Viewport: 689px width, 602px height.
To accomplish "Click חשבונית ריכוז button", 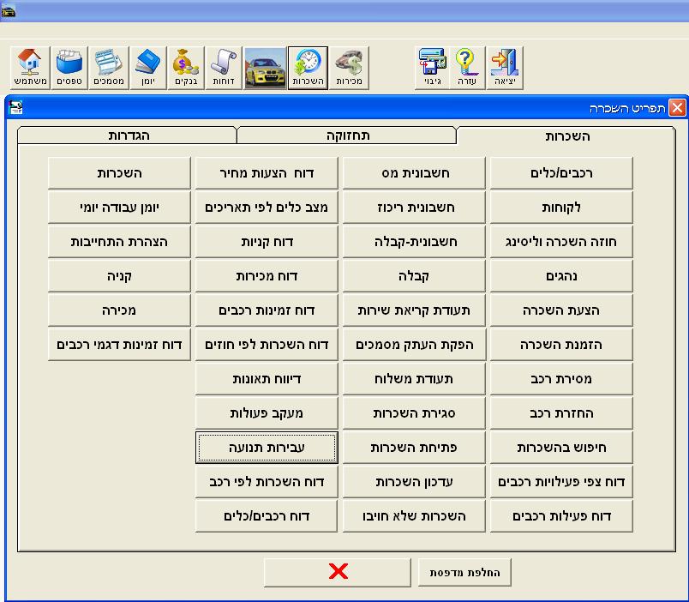I will 414,208.
